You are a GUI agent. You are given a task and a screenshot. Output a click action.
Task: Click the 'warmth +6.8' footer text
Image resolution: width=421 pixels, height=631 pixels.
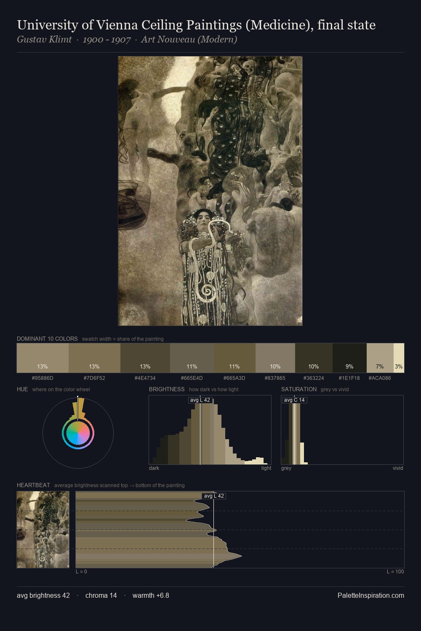point(151,595)
